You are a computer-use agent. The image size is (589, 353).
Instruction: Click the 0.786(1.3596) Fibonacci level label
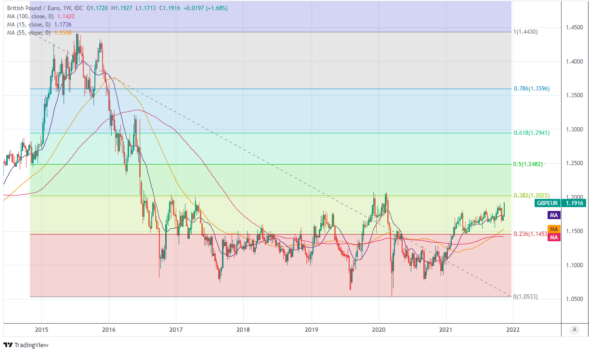[x=531, y=89]
